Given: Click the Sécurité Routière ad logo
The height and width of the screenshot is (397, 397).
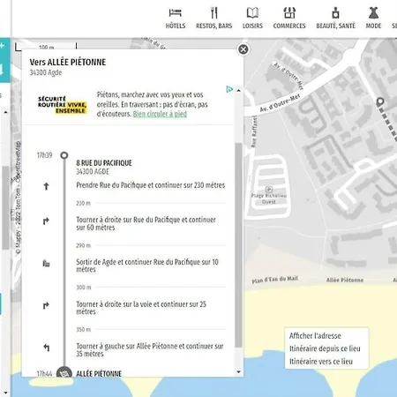Looking at the screenshot, I should point(62,105).
